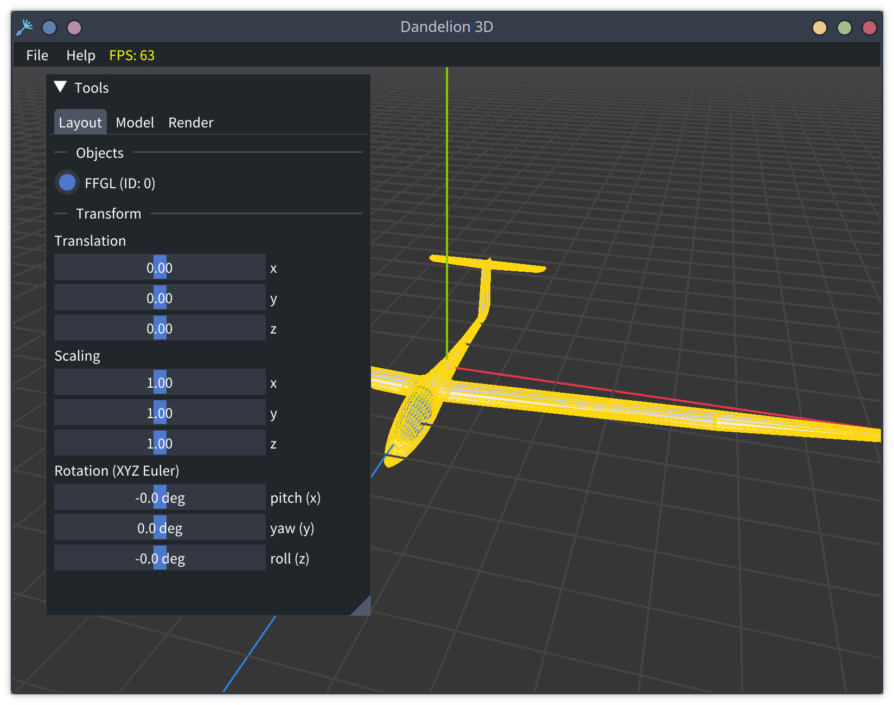Open the File menu
The image size is (894, 705).
[37, 55]
